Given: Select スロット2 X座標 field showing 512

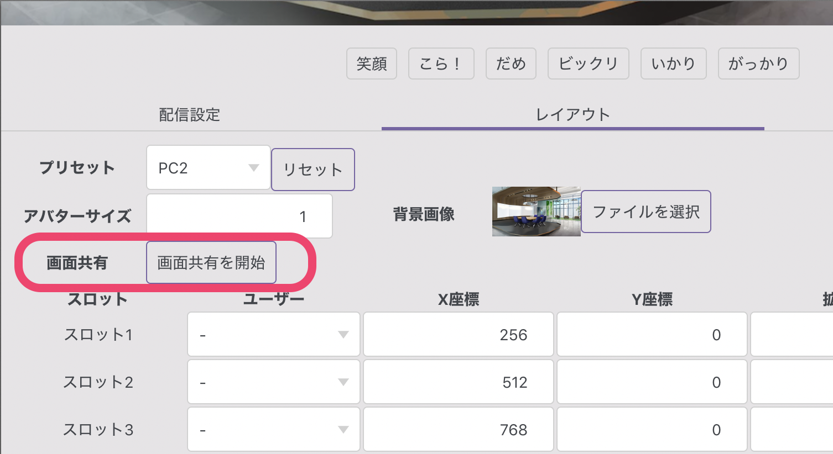Looking at the screenshot, I should pos(458,382).
